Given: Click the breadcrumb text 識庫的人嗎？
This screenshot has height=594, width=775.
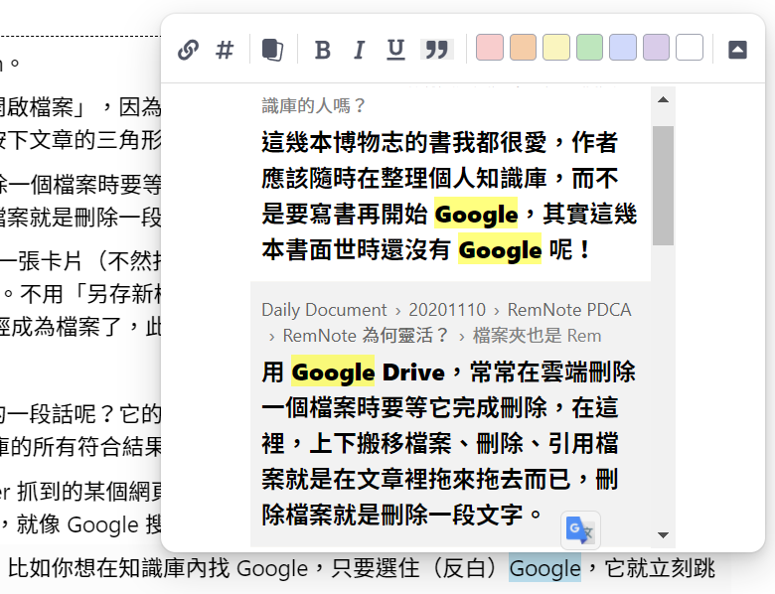Looking at the screenshot, I should [313, 105].
